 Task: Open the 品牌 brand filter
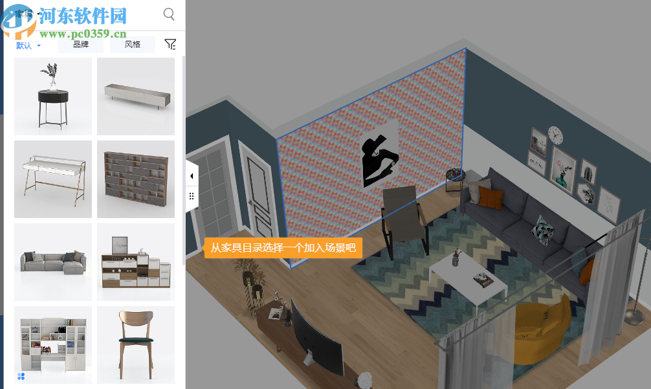tap(80, 45)
